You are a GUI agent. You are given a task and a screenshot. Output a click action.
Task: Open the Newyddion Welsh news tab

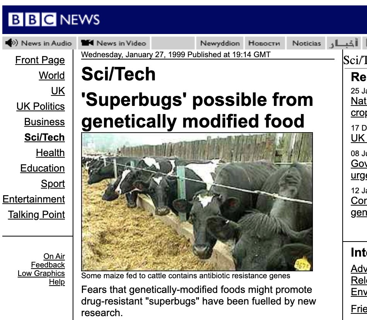(220, 43)
